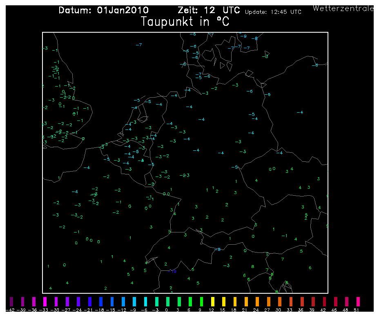Click the 'Zeit: 12 UTC' header text
This screenshot has height=317, width=379.
pos(209,10)
